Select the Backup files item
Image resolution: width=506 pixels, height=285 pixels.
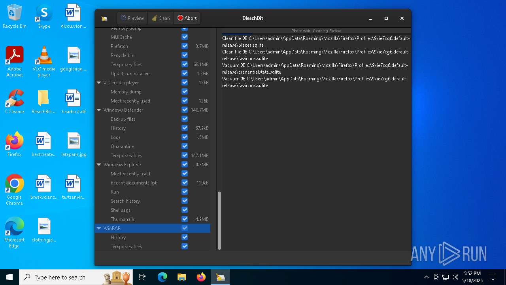(x=123, y=119)
